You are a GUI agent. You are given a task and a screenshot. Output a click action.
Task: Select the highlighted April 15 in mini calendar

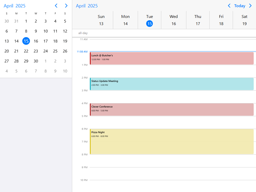point(26,41)
